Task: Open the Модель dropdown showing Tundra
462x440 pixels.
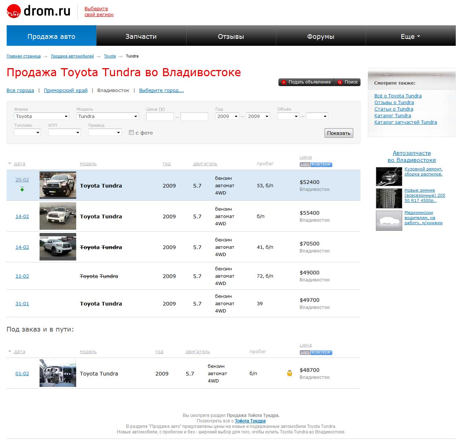Action: (x=108, y=117)
